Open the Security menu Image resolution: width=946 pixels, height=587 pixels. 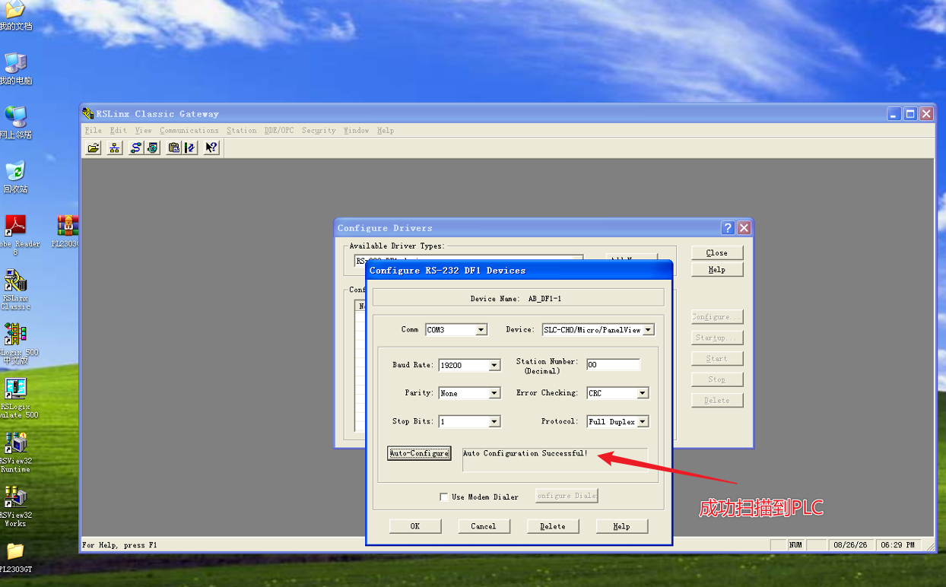pyautogui.click(x=319, y=131)
